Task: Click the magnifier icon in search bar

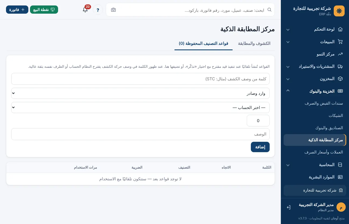Action: pyautogui.click(x=269, y=10)
